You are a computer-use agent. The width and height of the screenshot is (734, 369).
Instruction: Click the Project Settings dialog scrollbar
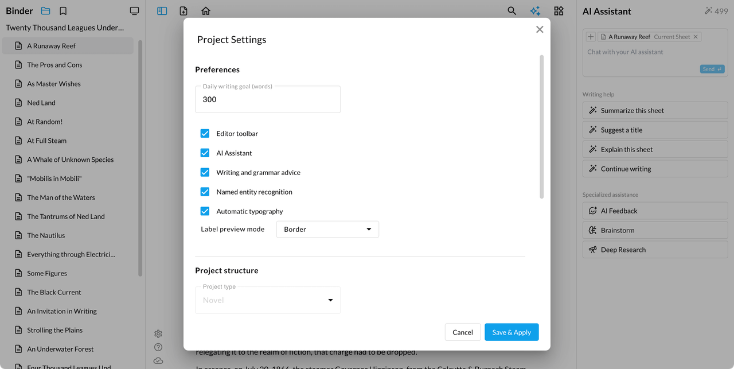pyautogui.click(x=542, y=126)
